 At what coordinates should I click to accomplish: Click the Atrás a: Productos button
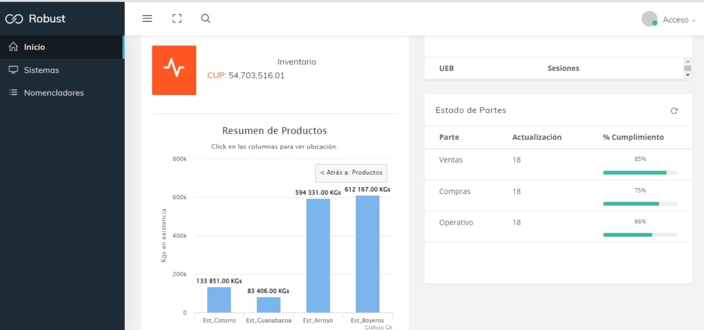point(351,173)
